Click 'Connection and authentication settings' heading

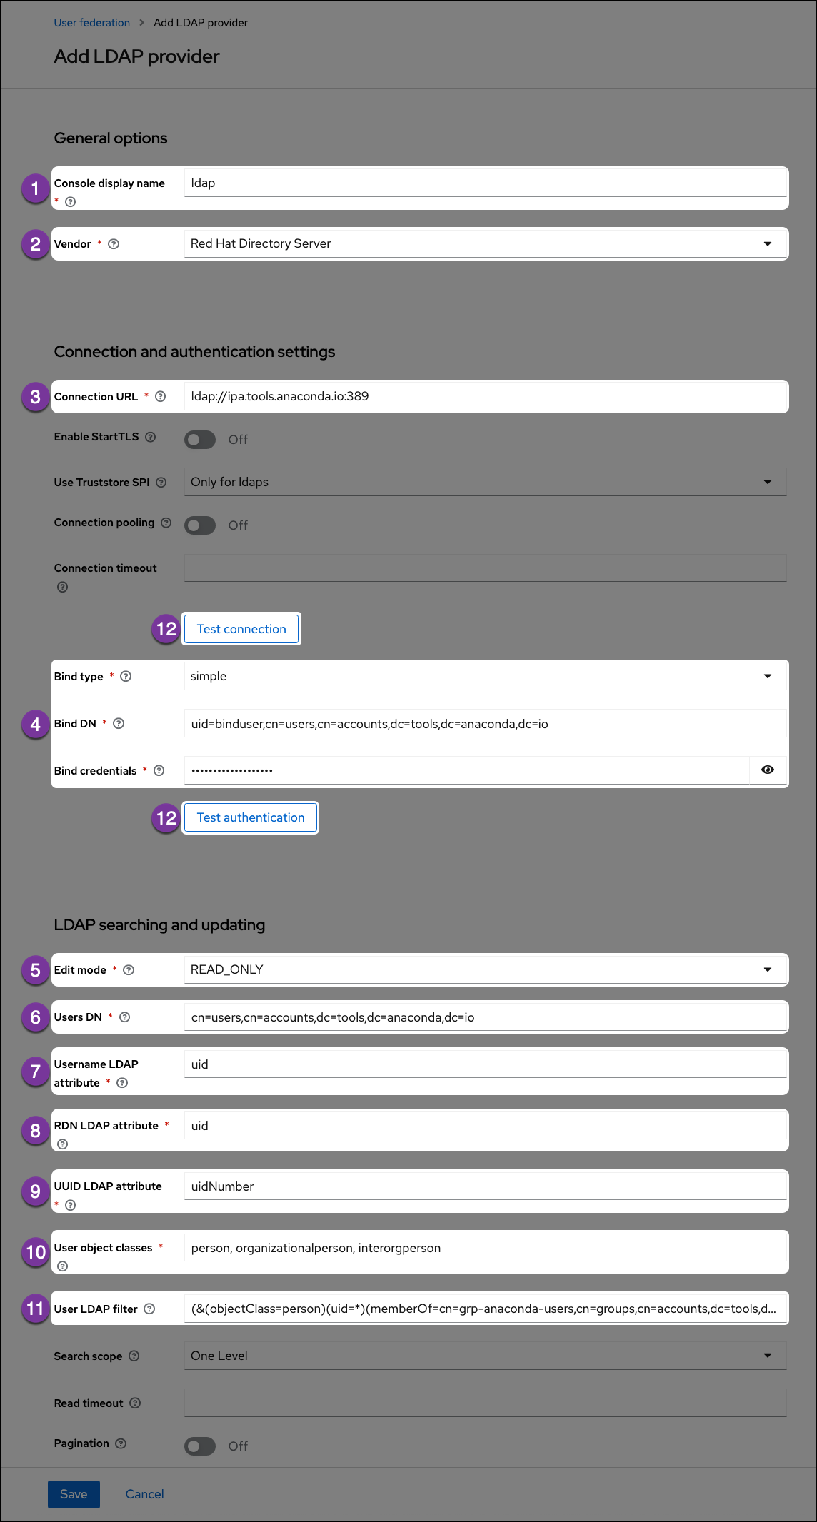tap(194, 352)
